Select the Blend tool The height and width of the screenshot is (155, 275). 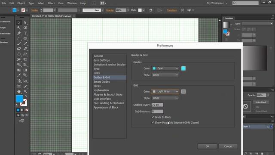(25, 75)
